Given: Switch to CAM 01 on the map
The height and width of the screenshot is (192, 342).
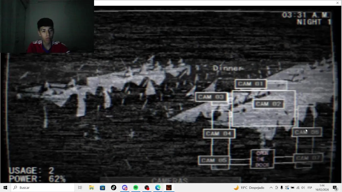Looking at the screenshot, I should click(x=251, y=84).
